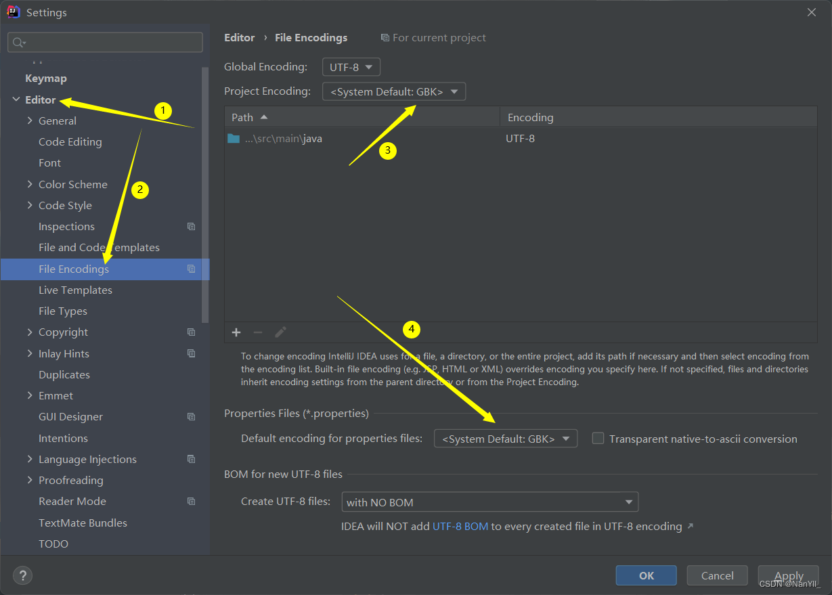This screenshot has width=832, height=595.
Task: Enable Transparent native-to-ascii conversion
Action: [x=598, y=438]
